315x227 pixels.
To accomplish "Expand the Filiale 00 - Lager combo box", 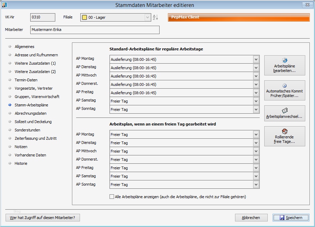I will point(147,17).
